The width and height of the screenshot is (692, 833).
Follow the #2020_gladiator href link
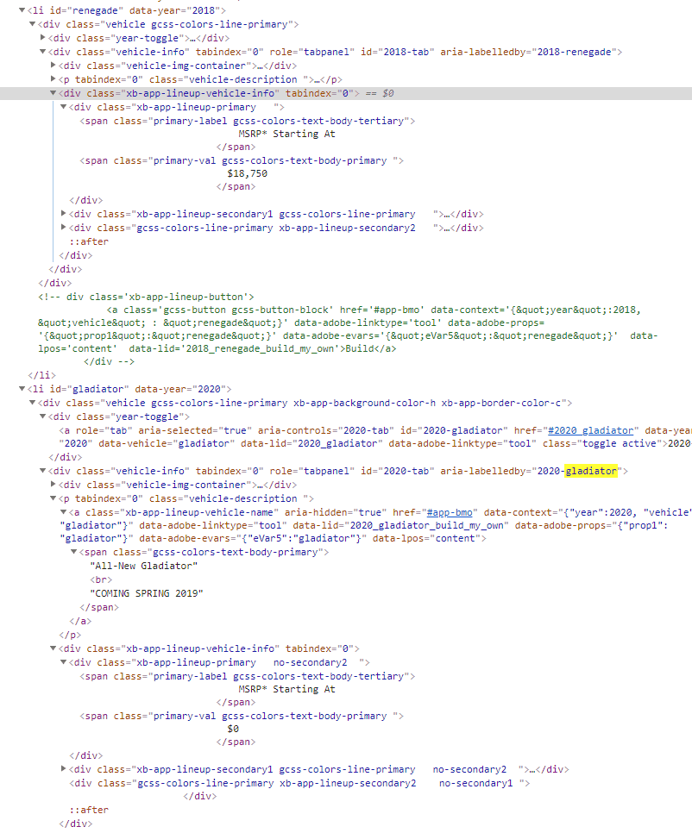(590, 430)
